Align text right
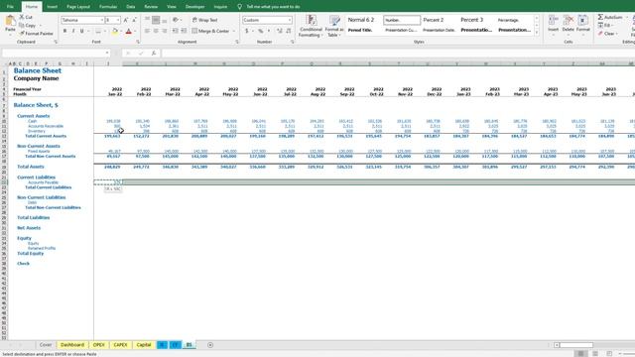 [x=164, y=31]
